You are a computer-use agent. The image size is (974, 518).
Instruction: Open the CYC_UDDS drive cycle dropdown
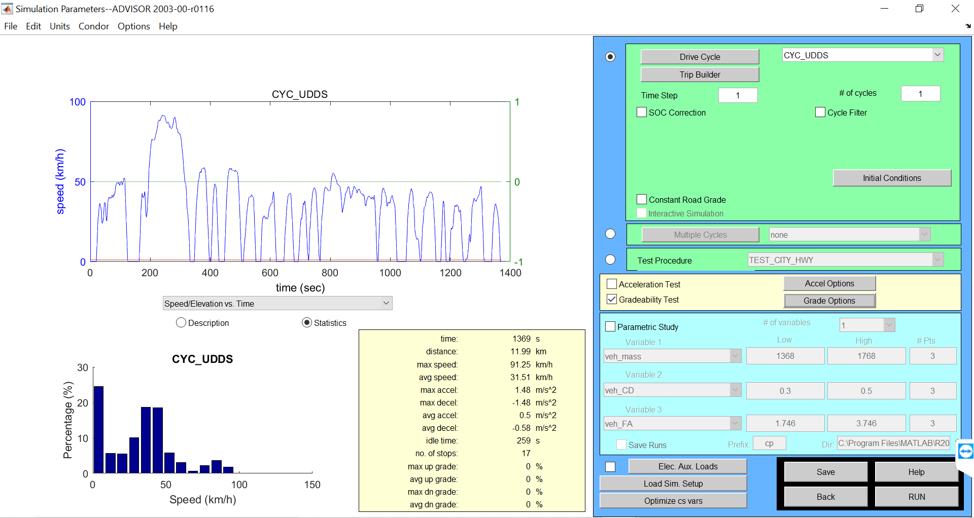pyautogui.click(x=938, y=55)
